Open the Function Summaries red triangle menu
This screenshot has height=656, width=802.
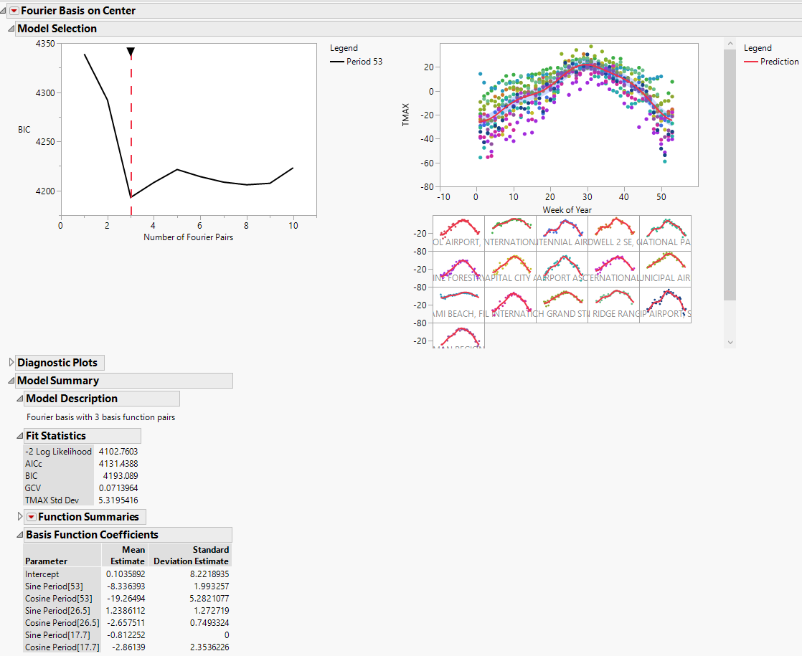coord(31,517)
